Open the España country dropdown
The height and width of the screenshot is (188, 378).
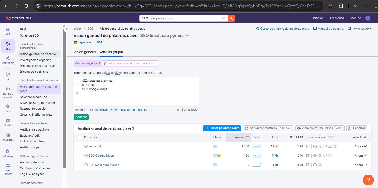[x=83, y=42]
